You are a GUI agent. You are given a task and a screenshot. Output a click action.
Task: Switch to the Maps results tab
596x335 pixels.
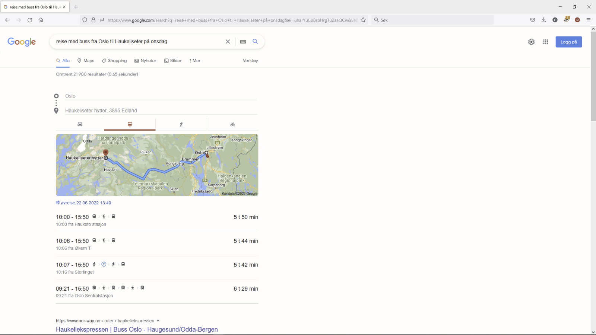point(86,61)
